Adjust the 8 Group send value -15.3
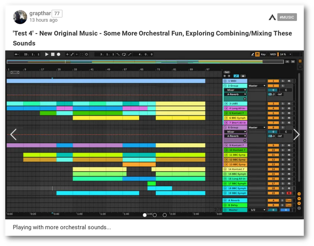Screen dimensions: 314x246 [271, 136]
